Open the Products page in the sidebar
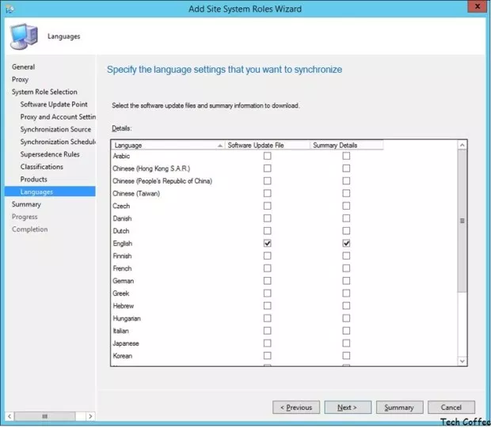The width and height of the screenshot is (491, 428). point(33,180)
